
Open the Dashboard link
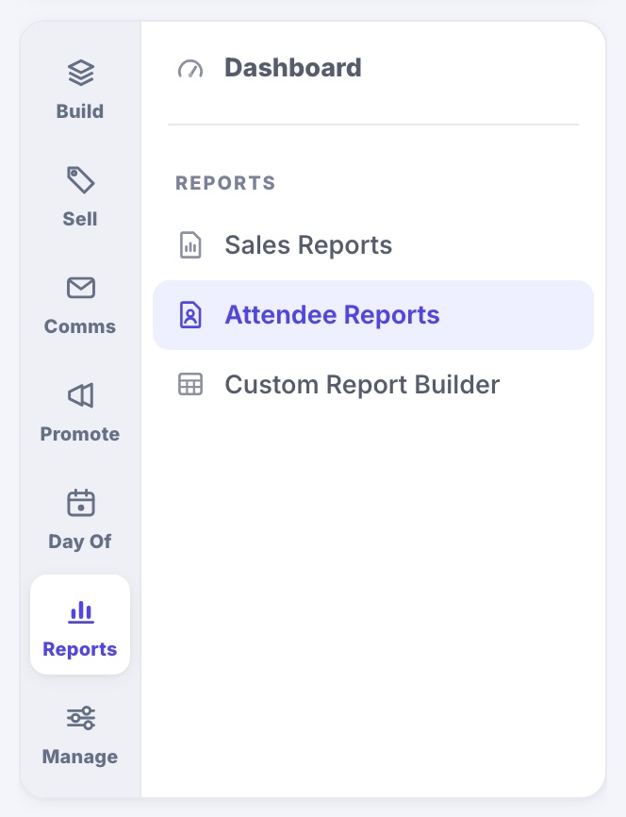tap(292, 68)
